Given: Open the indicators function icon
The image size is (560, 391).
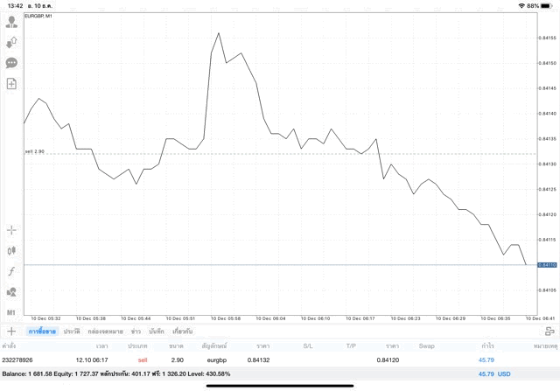Looking at the screenshot, I should click(x=11, y=271).
